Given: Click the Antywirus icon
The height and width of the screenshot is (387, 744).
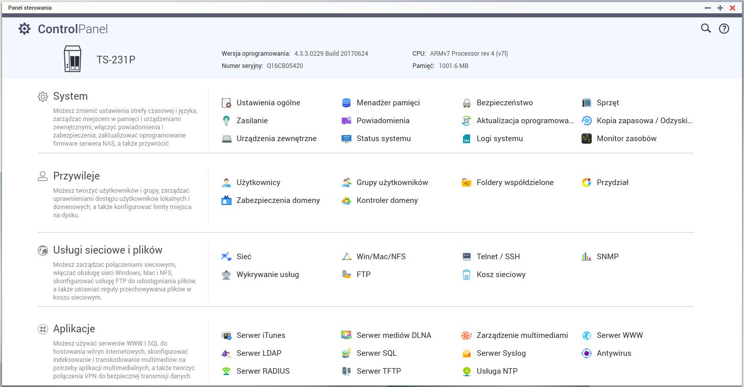Looking at the screenshot, I should (587, 353).
